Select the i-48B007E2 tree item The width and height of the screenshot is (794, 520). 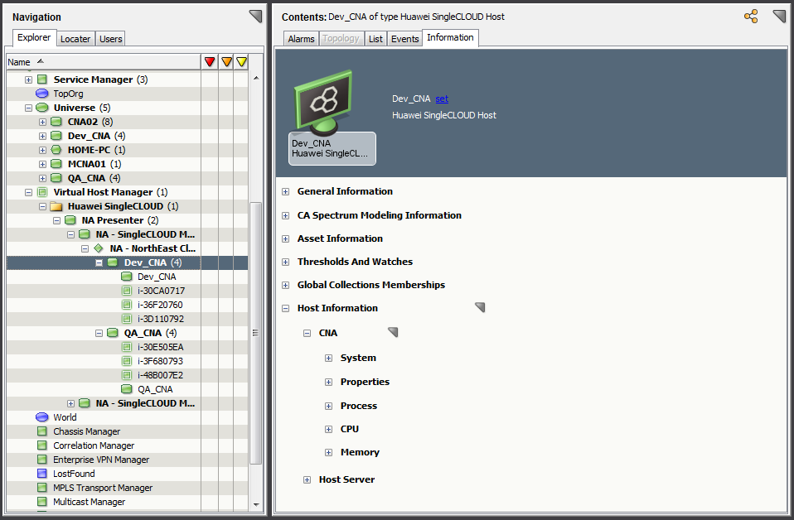[161, 375]
